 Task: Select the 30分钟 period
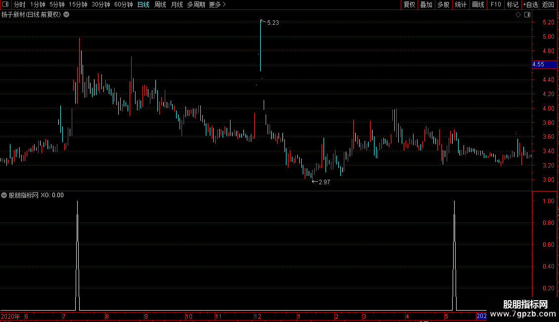pyautogui.click(x=101, y=4)
